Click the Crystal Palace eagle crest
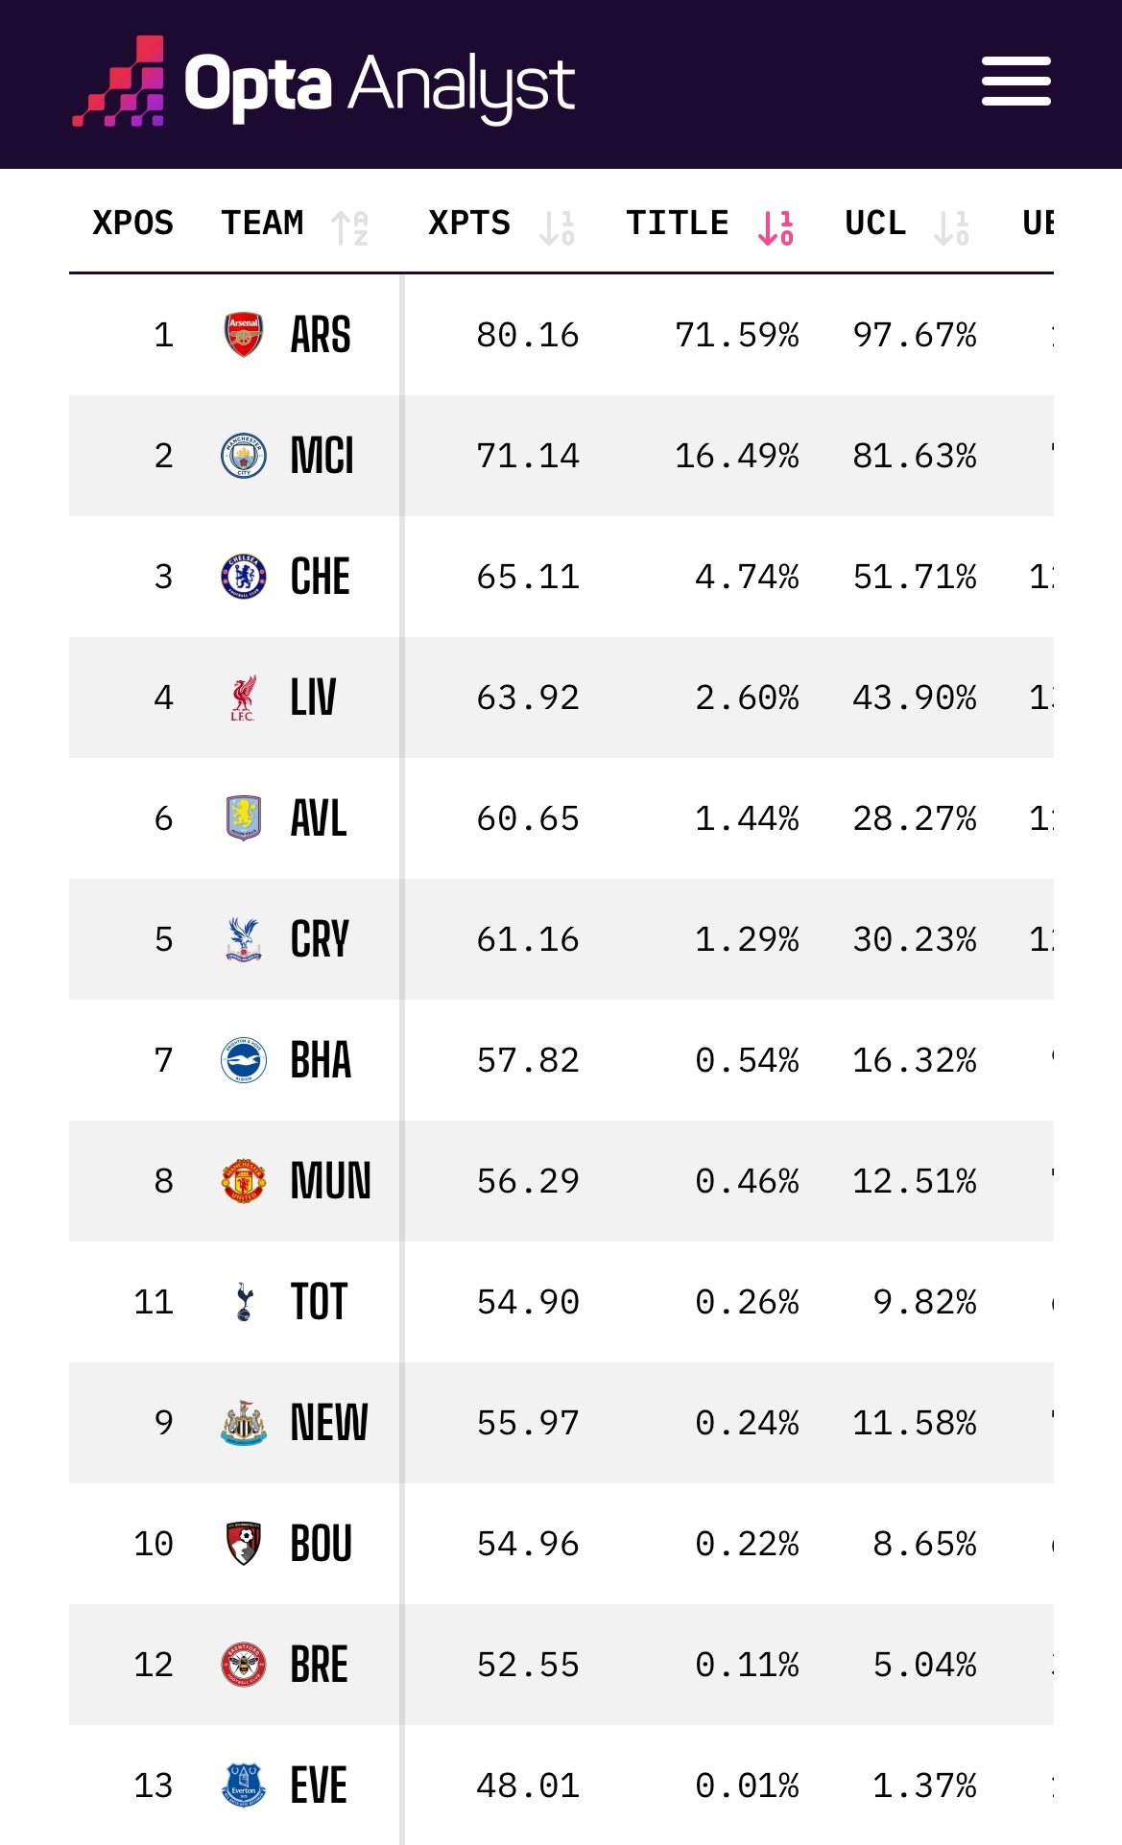 tap(244, 939)
